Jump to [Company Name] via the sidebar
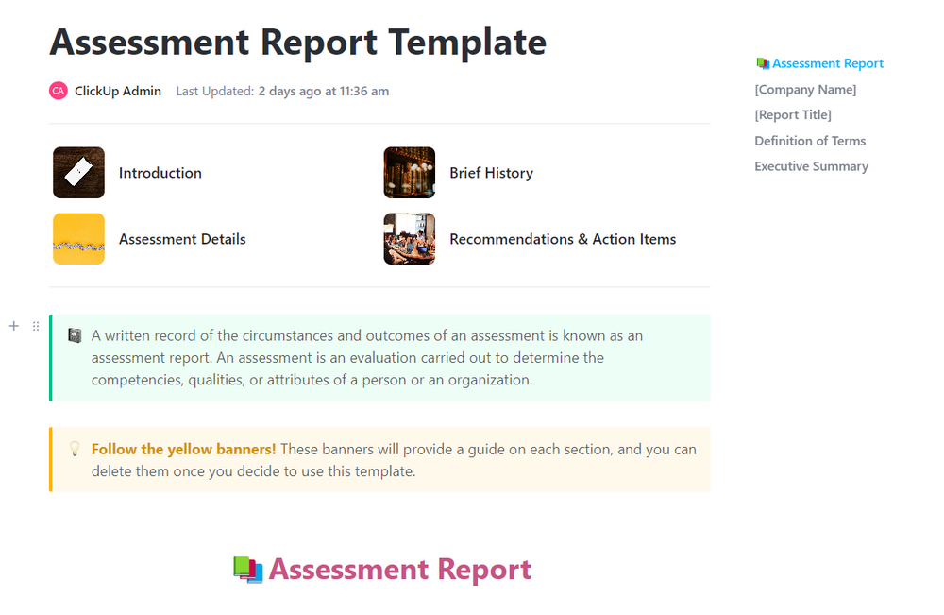This screenshot has width=944, height=615. tap(805, 89)
